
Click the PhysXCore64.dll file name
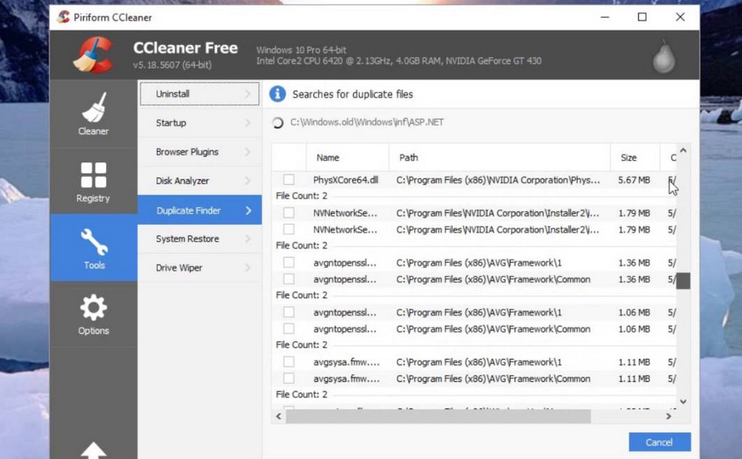click(346, 180)
